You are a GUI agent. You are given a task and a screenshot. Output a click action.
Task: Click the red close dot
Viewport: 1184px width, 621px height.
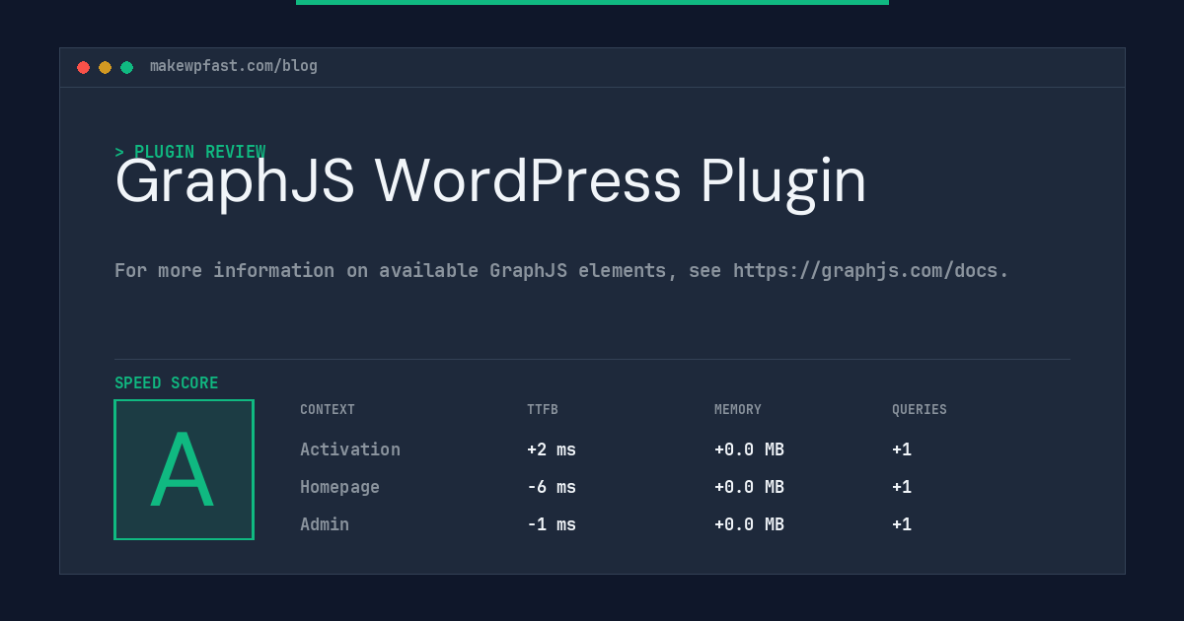[83, 67]
